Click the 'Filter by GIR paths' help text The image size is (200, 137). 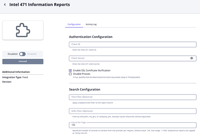tap(111, 117)
